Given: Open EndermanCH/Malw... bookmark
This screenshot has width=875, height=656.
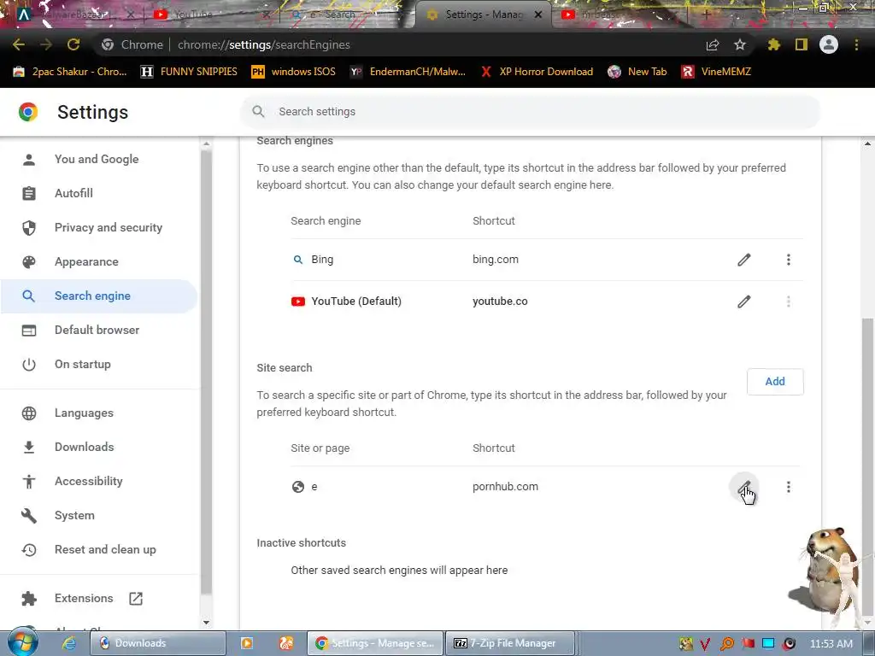Looking at the screenshot, I should [408, 72].
